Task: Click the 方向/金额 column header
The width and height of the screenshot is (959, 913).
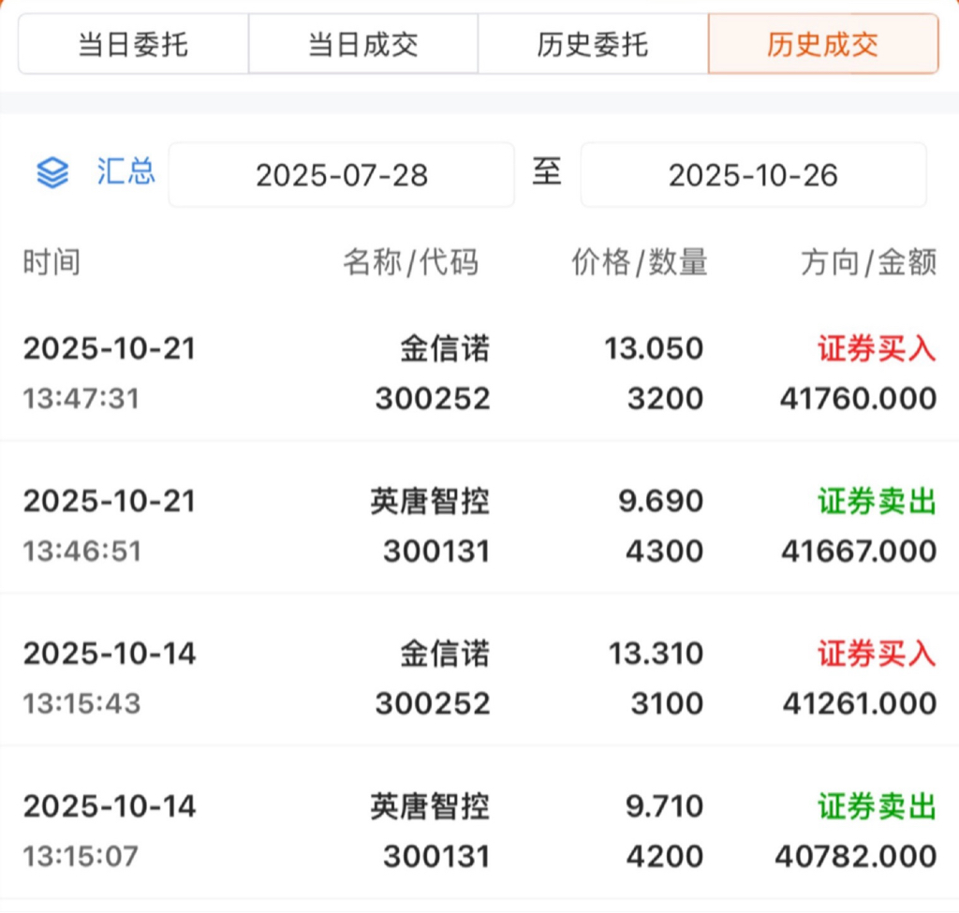Action: (868, 263)
